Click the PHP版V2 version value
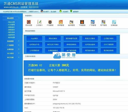Screen dimensions: 128x112 click(x=56, y=83)
